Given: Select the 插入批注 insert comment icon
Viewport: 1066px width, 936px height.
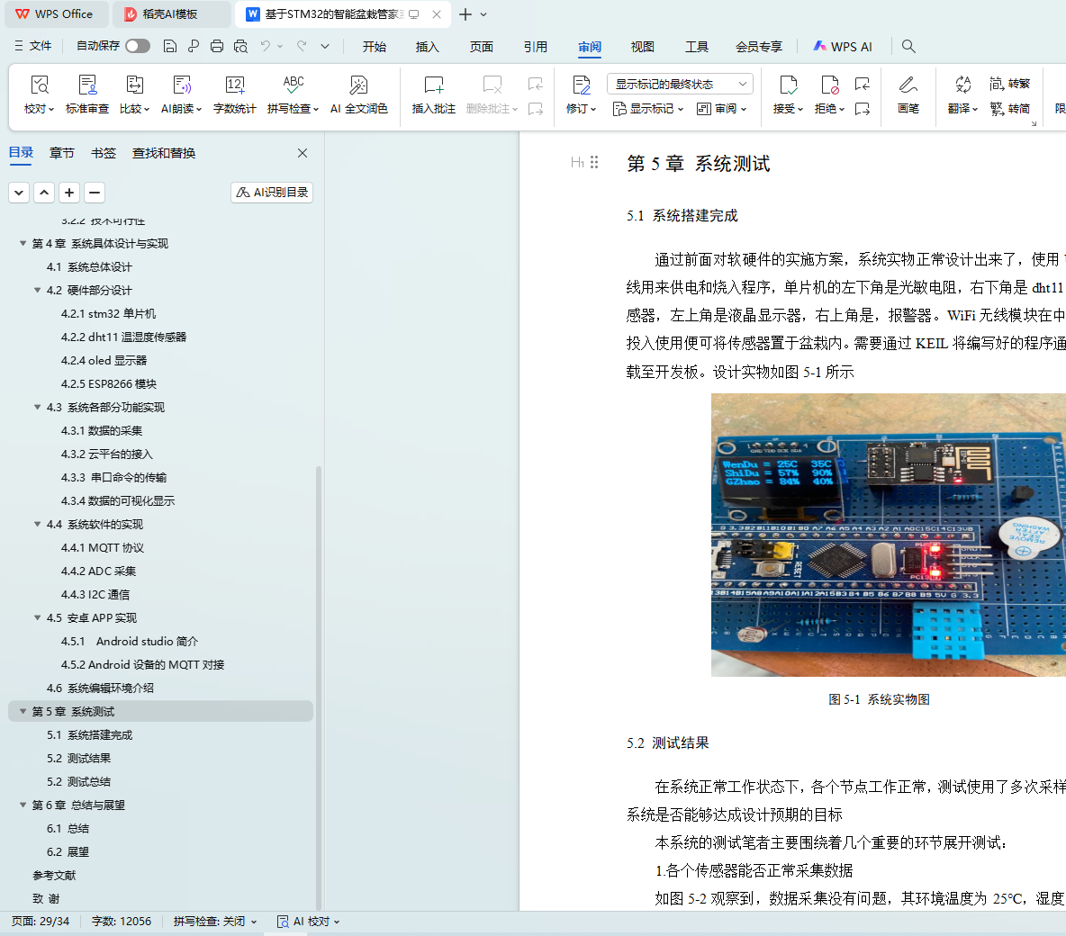Looking at the screenshot, I should click(x=433, y=85).
